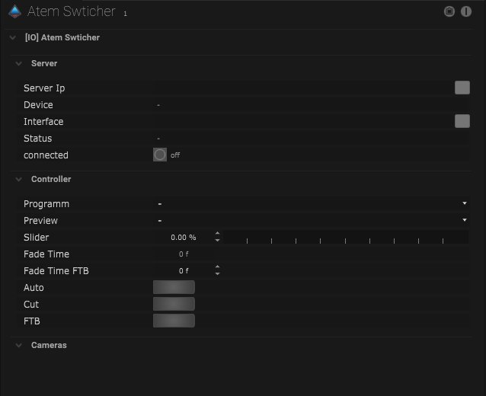Collapse the Controller section
Viewport: 486px width, 396px height.
point(18,180)
